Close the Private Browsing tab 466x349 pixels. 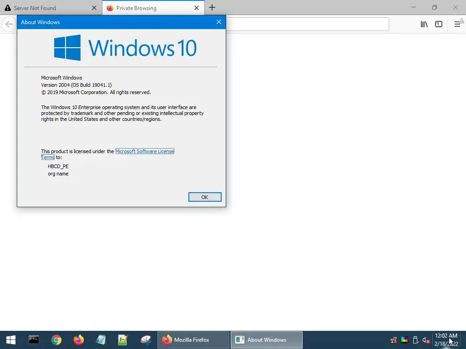[x=197, y=8]
